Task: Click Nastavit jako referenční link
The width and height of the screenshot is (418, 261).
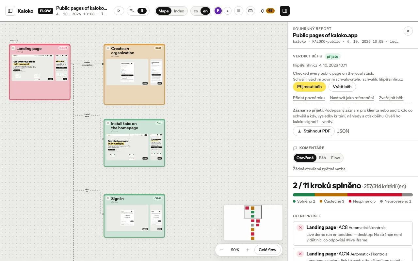Action: 352,98
